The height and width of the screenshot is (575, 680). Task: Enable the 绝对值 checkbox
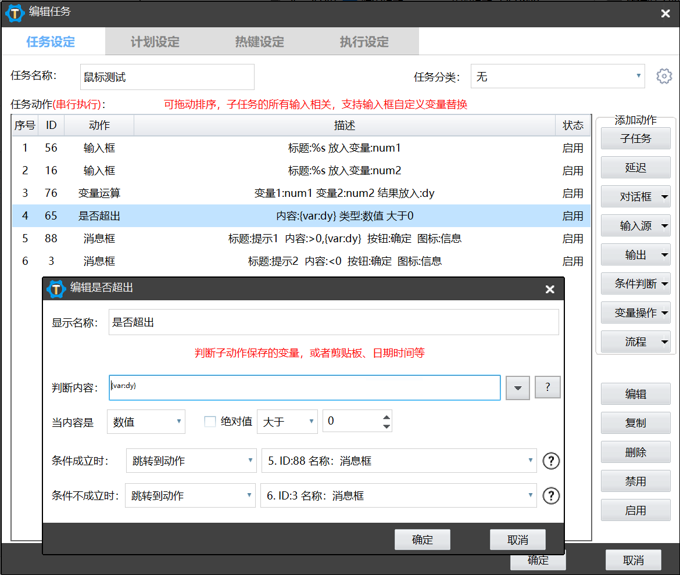210,422
